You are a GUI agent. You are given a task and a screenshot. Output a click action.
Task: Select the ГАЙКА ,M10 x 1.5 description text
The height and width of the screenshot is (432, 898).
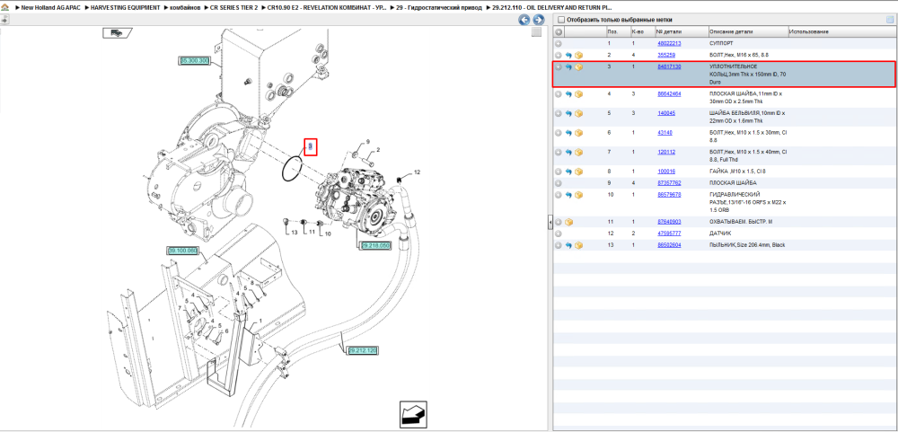[x=737, y=172]
